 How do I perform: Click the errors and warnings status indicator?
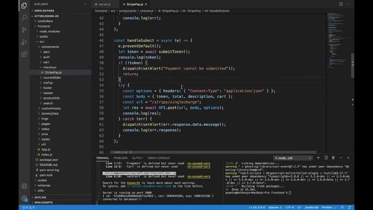pos(29,208)
